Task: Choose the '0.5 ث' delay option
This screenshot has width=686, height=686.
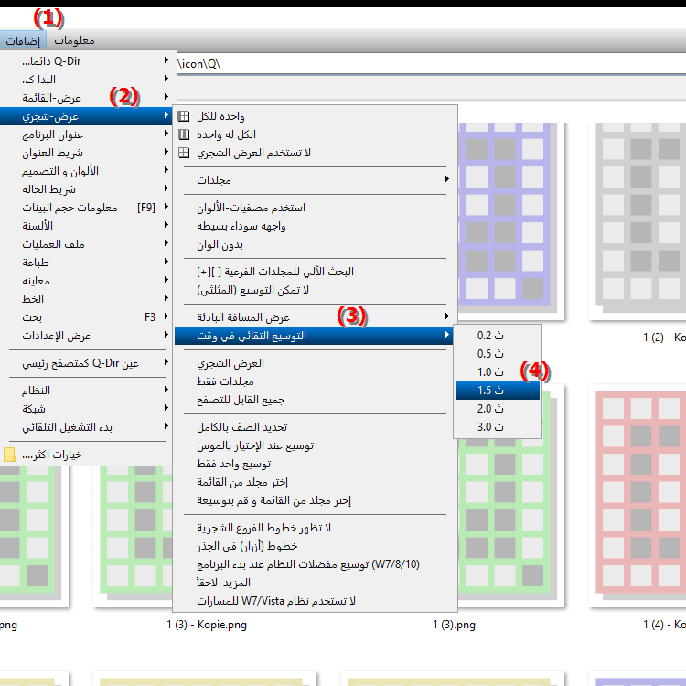Action: pyautogui.click(x=498, y=353)
